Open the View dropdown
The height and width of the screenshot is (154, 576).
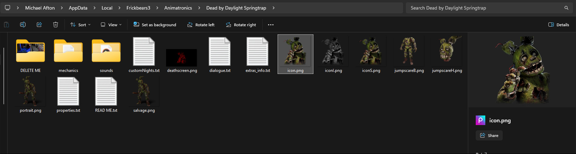[x=111, y=25]
